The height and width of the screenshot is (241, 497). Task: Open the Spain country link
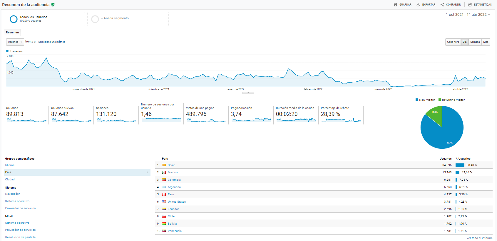pos(172,165)
